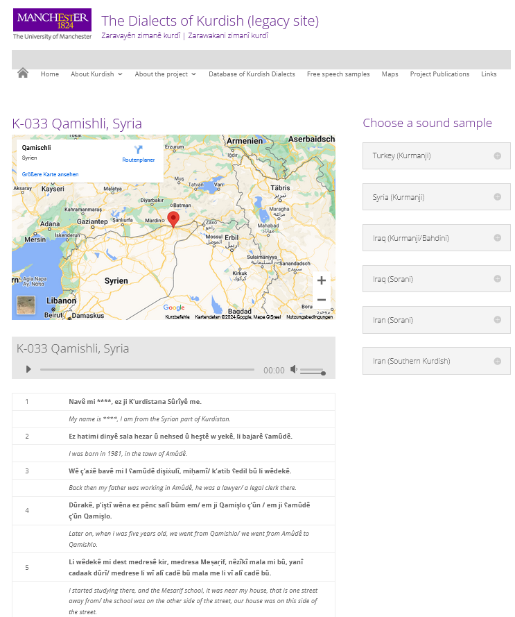Open the Iran (Sorani) sample list
This screenshot has height=617, width=515.
click(x=437, y=320)
